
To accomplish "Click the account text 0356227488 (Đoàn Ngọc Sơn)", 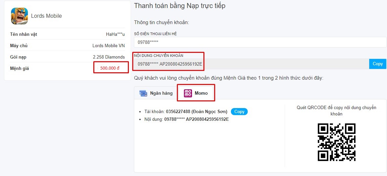I will (196, 111).
